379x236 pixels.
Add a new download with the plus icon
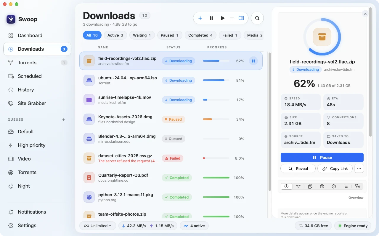200,18
